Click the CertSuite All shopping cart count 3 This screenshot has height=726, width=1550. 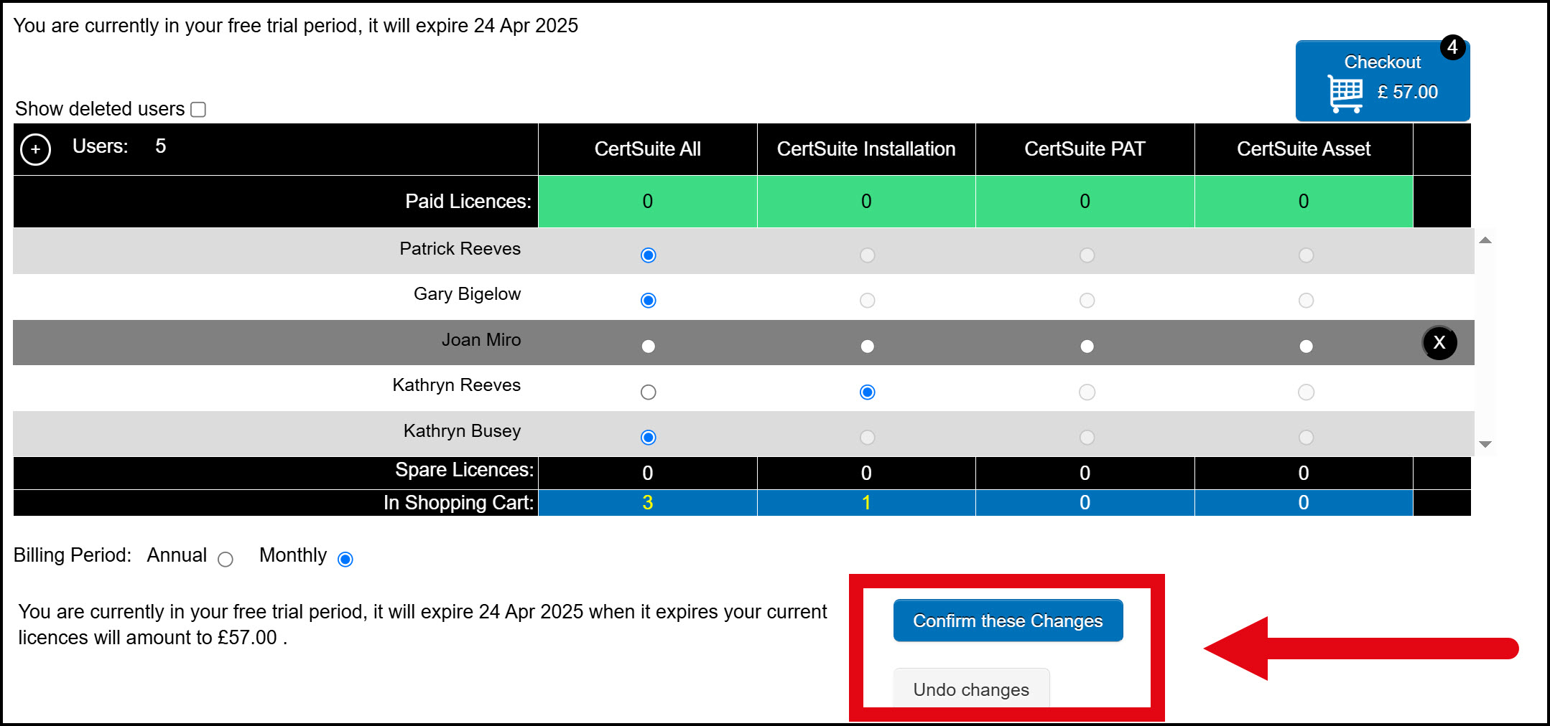coord(647,503)
